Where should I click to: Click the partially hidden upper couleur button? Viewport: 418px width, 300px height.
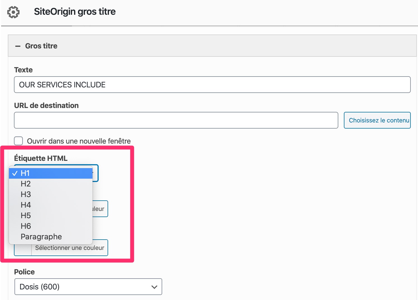pos(100,209)
